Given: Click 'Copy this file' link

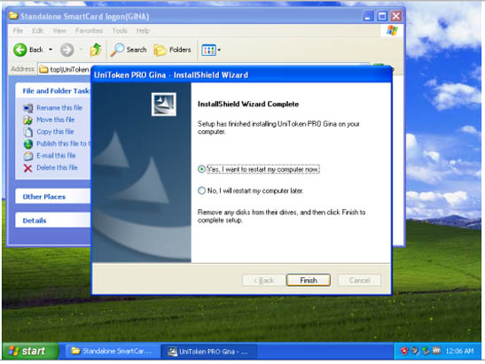Looking at the screenshot, I should click(x=55, y=132).
